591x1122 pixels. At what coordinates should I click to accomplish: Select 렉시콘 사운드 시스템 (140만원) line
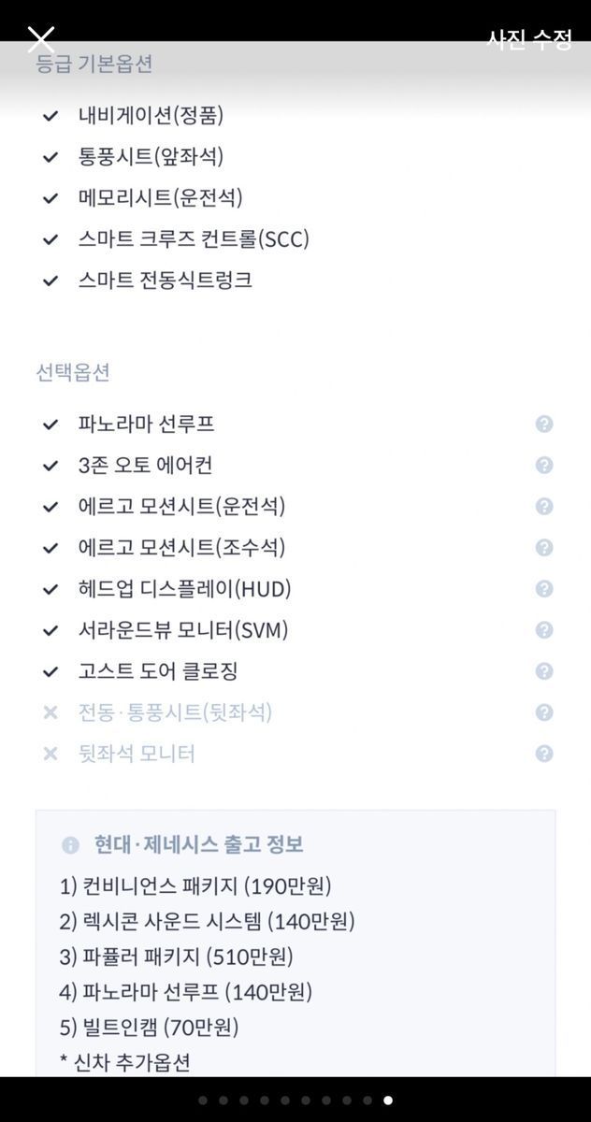[208, 921]
